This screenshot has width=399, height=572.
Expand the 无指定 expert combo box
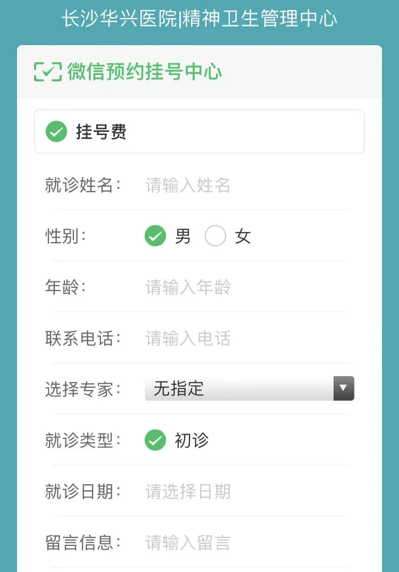coord(250,388)
